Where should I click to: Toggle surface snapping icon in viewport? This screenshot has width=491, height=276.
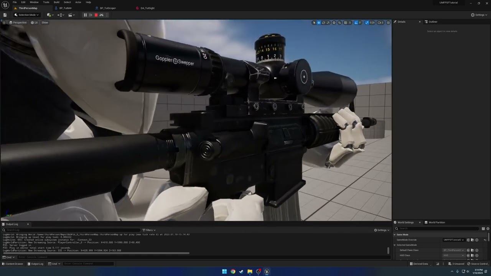coord(340,23)
